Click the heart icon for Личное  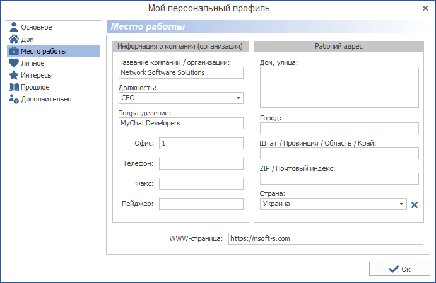click(x=13, y=63)
